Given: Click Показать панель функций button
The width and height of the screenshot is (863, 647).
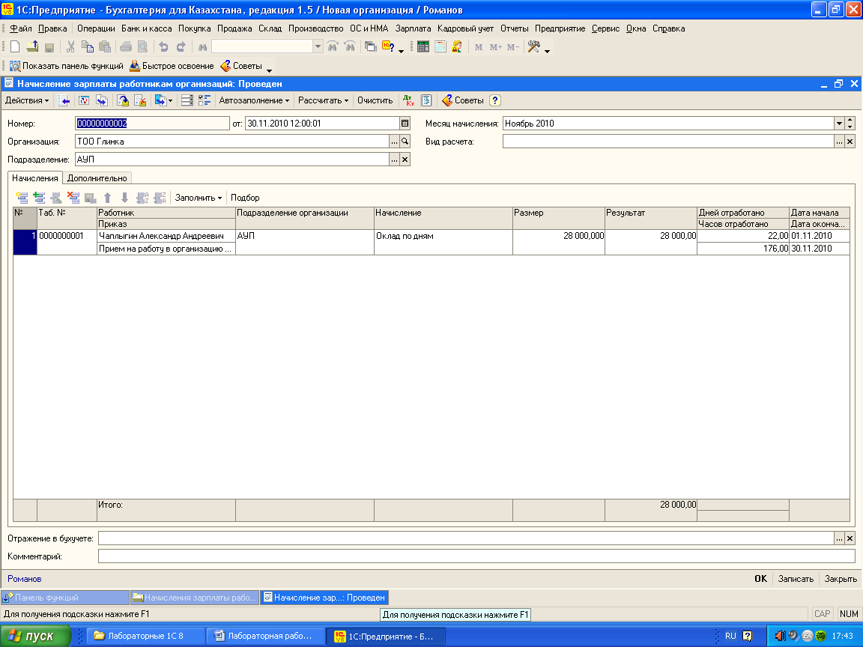Looking at the screenshot, I should click(x=67, y=66).
